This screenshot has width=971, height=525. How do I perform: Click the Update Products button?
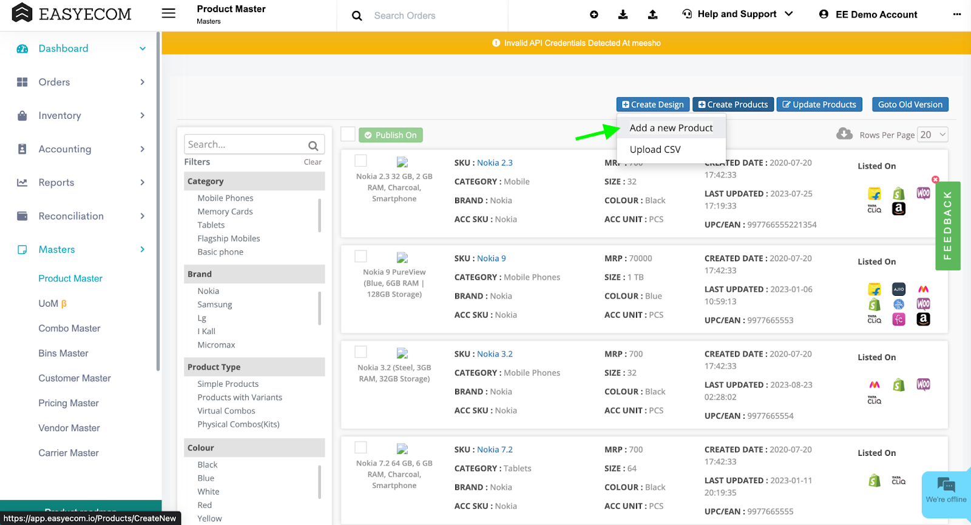point(819,104)
